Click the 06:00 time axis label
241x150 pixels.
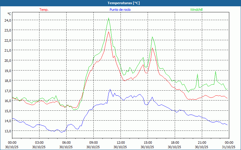(66, 142)
